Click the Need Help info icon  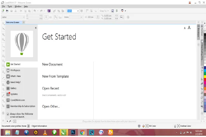8,82
